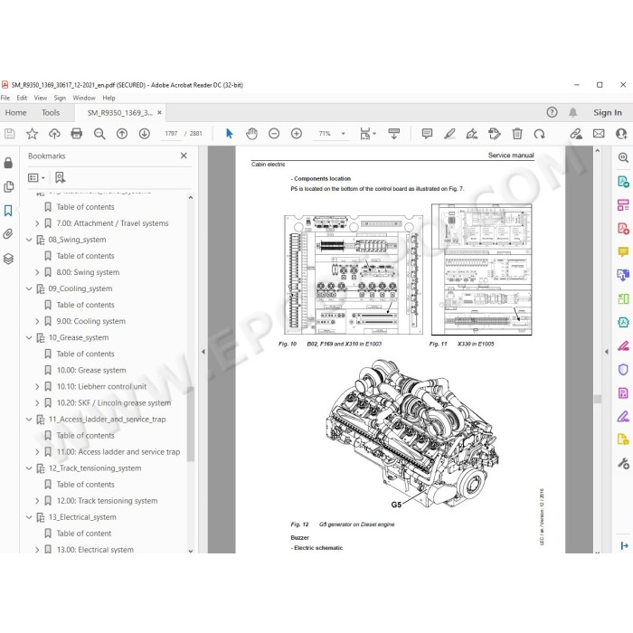
Task: Zoom out with minus button
Action: [274, 134]
